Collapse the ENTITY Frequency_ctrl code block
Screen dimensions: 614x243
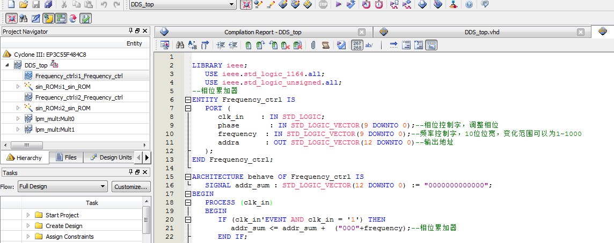[187, 100]
